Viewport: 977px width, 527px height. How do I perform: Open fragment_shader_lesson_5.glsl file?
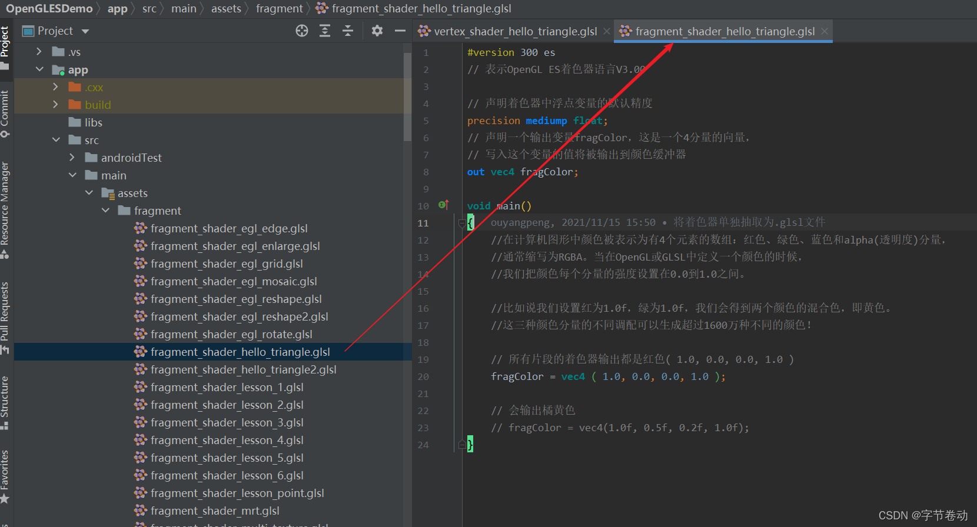227,458
